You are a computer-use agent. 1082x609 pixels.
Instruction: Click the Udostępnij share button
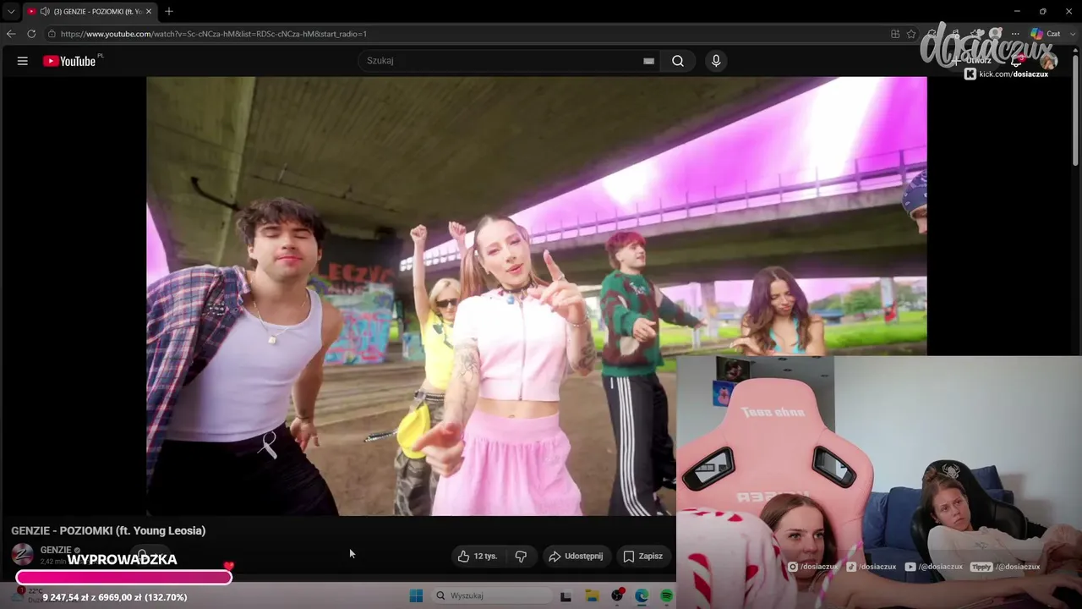click(x=576, y=557)
